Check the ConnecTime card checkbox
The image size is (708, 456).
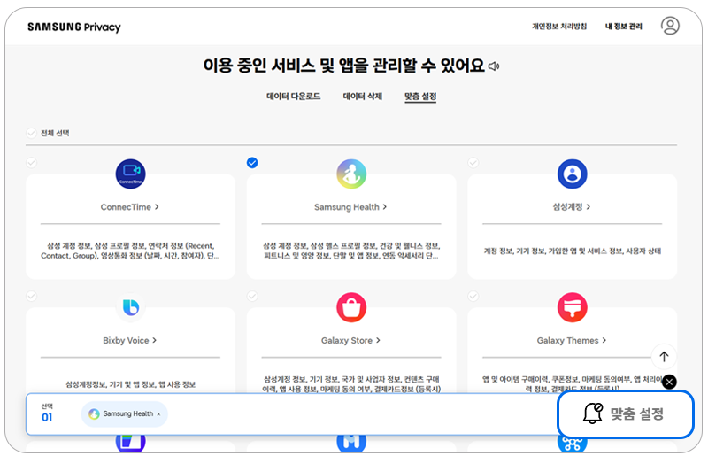pos(31,163)
